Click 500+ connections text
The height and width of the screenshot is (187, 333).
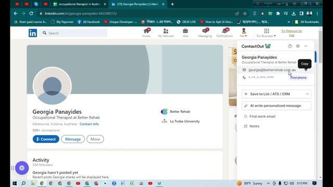46,130
